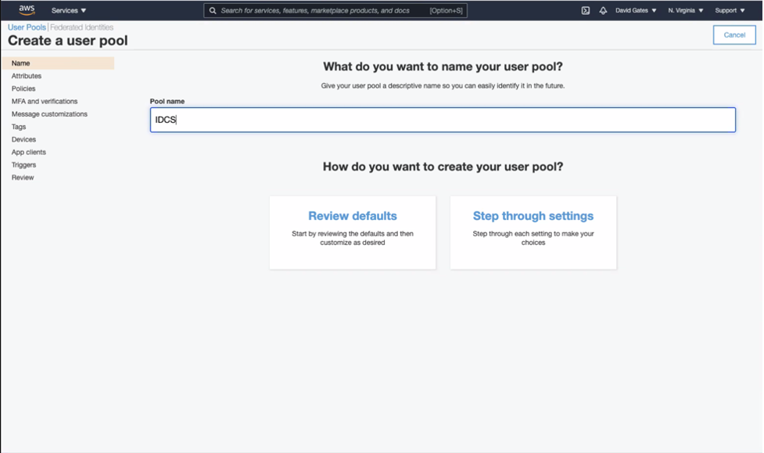The width and height of the screenshot is (764, 453).
Task: Open the Triggers sidebar item
Action: point(24,165)
